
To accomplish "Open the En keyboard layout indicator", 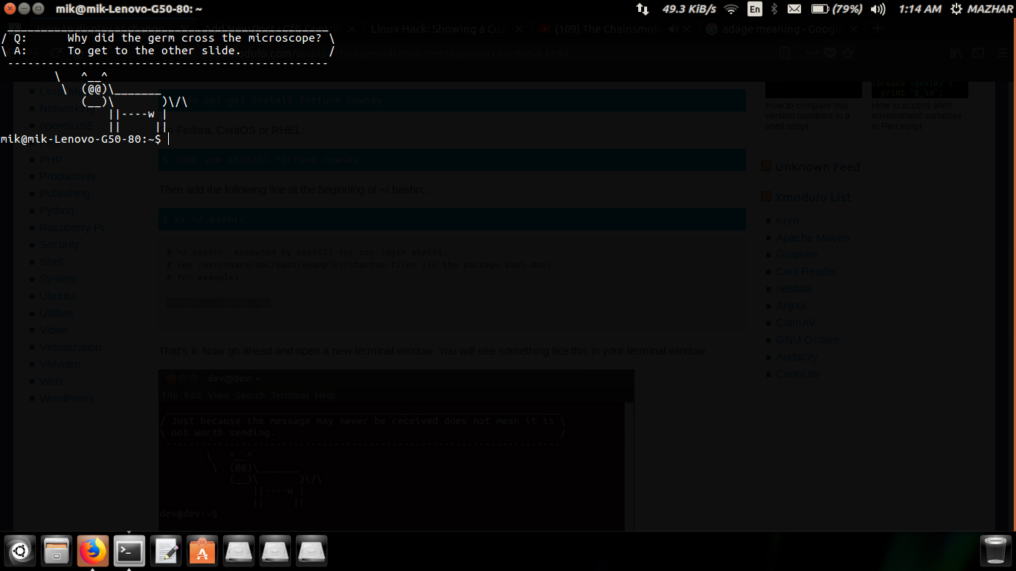I will coord(755,9).
